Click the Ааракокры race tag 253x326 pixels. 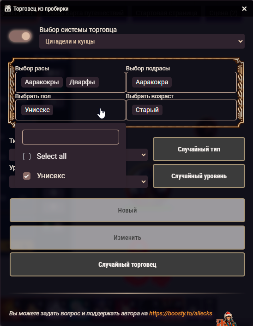pyautogui.click(x=42, y=82)
